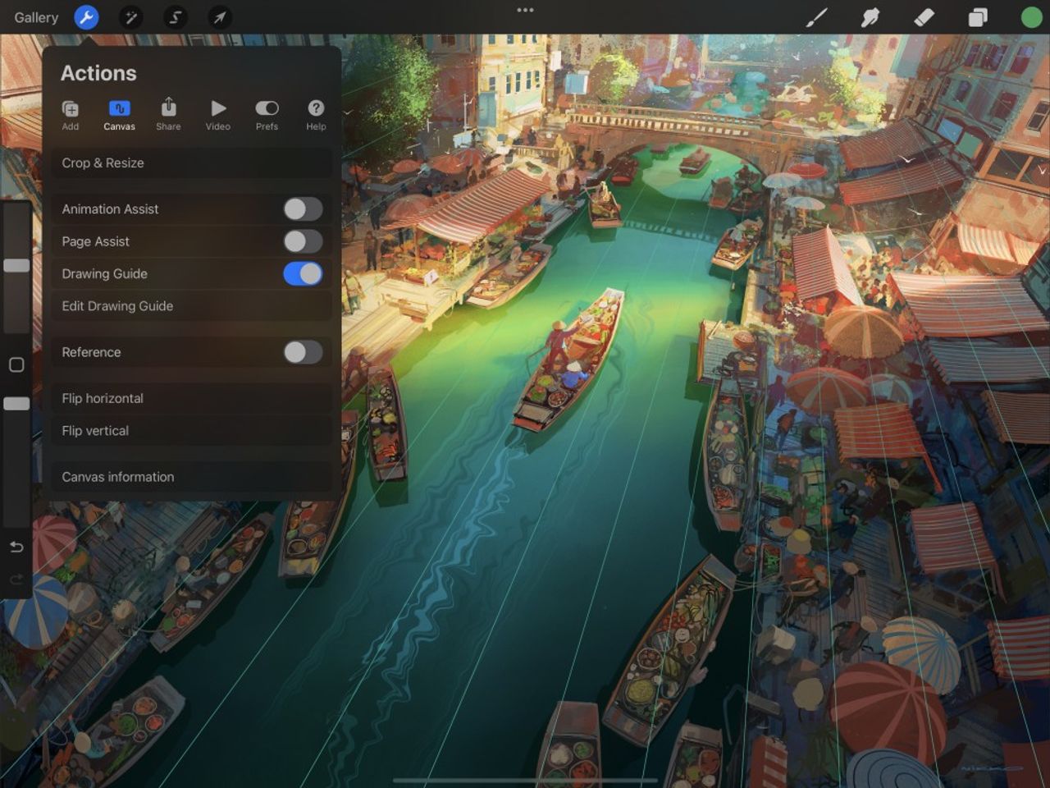Turn on Page Assist
1050x788 pixels.
(302, 241)
